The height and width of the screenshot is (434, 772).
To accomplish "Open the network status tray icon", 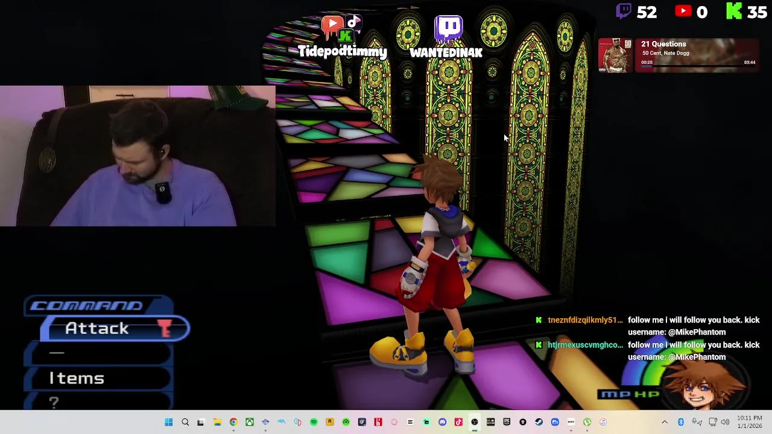I will [712, 422].
